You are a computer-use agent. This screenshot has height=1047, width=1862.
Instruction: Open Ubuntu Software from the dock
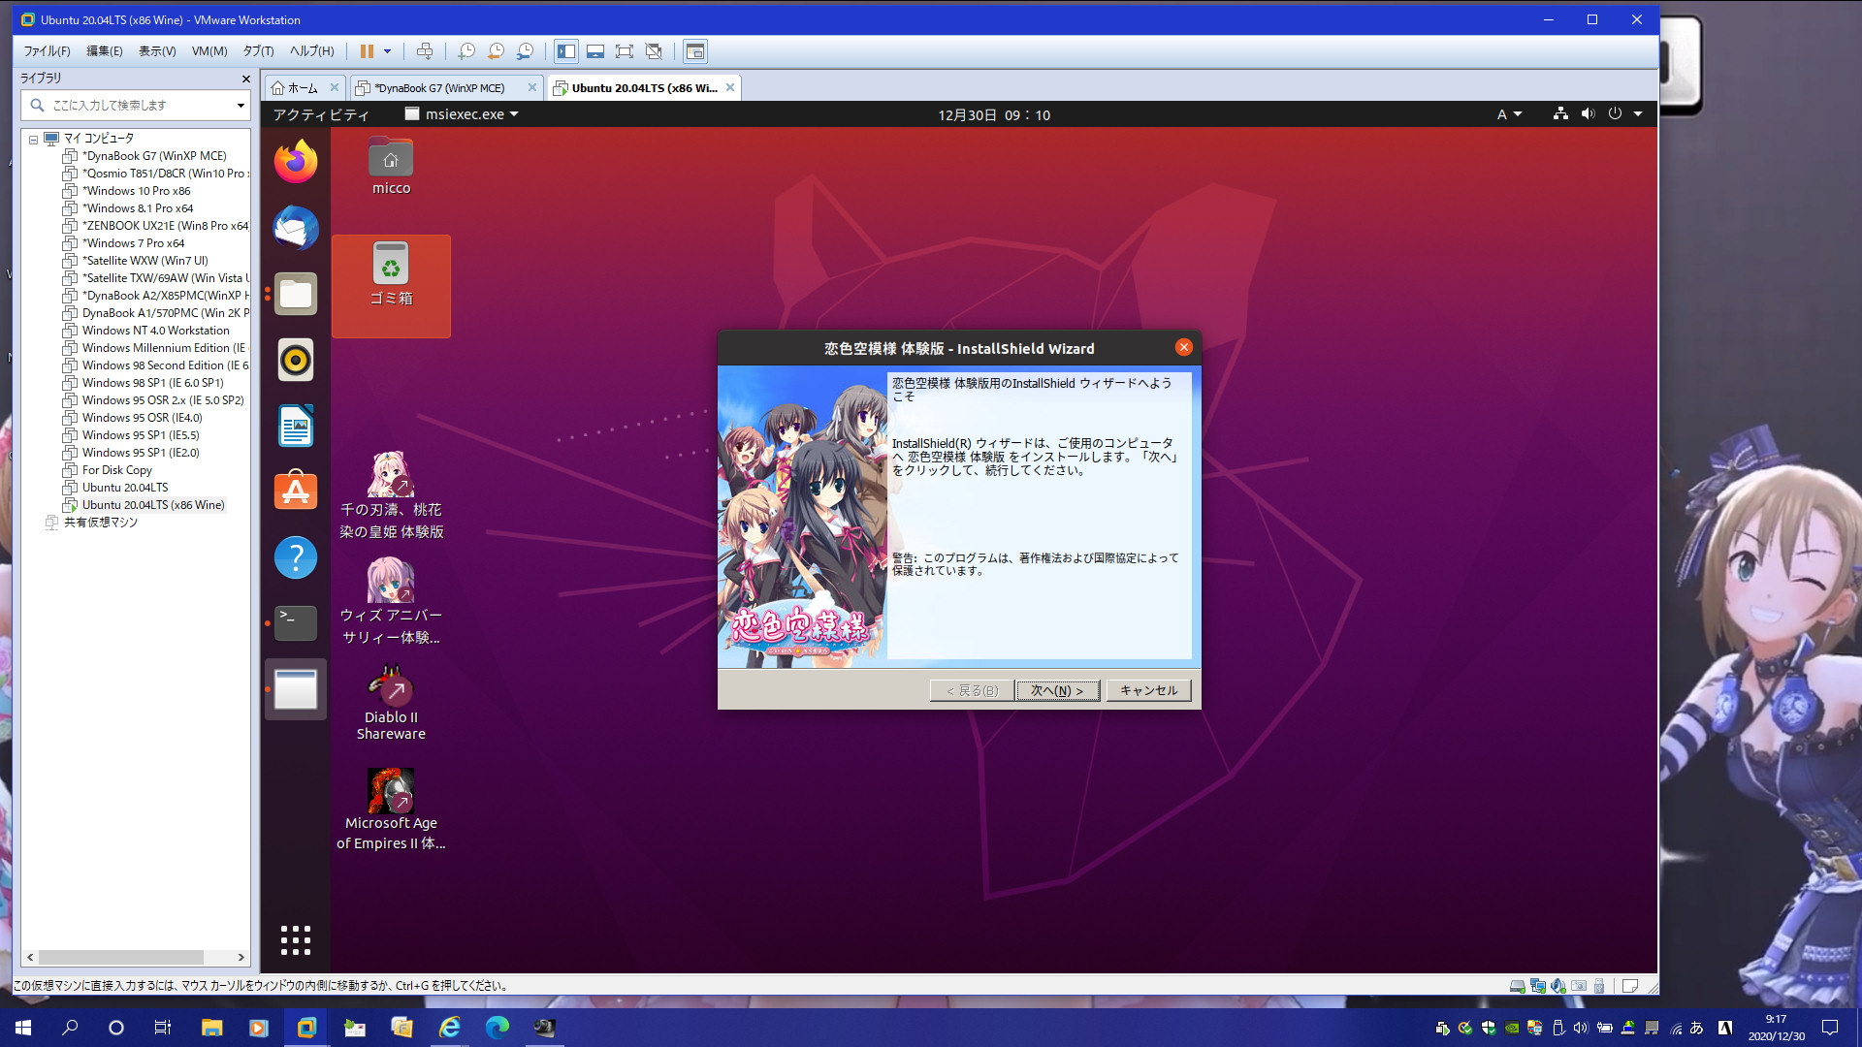tap(296, 492)
